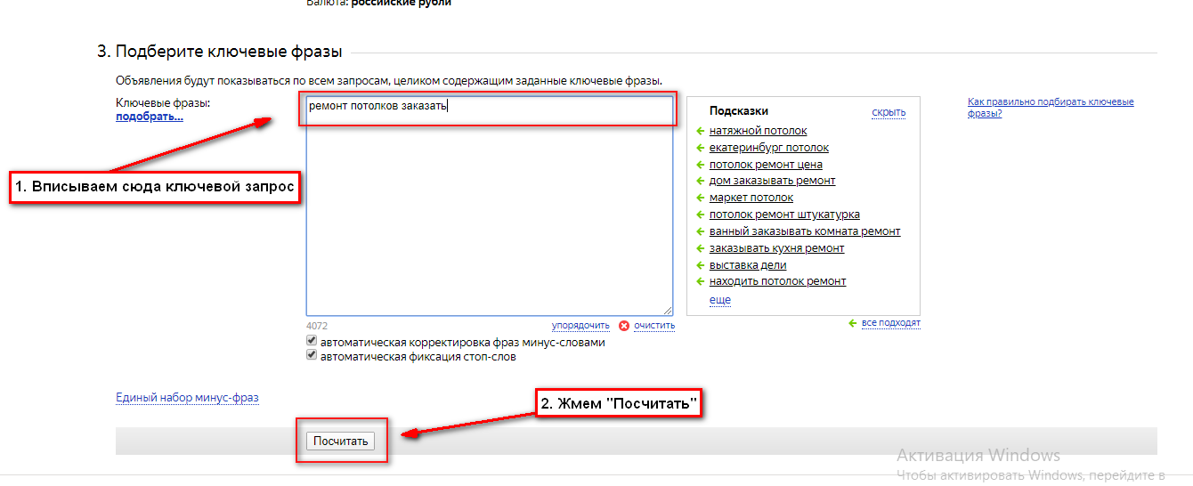Screen dimensions: 1193x486
Task: Add 'екатеринбург потолок' using its green arrow
Action: coord(701,148)
